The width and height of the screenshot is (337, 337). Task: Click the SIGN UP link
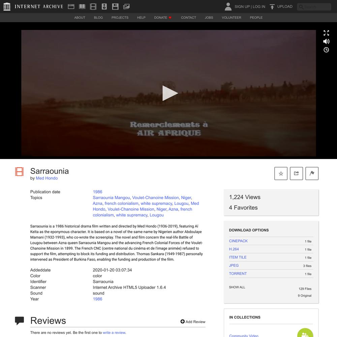click(242, 7)
